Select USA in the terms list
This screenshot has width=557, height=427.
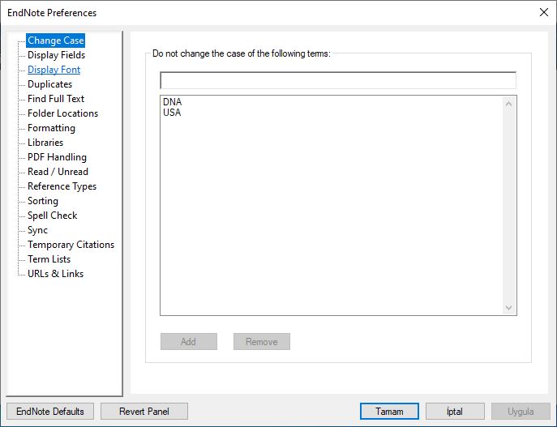coord(172,113)
